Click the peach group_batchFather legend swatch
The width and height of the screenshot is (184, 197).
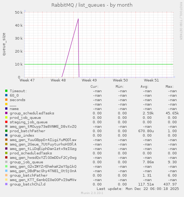tap(6, 175)
